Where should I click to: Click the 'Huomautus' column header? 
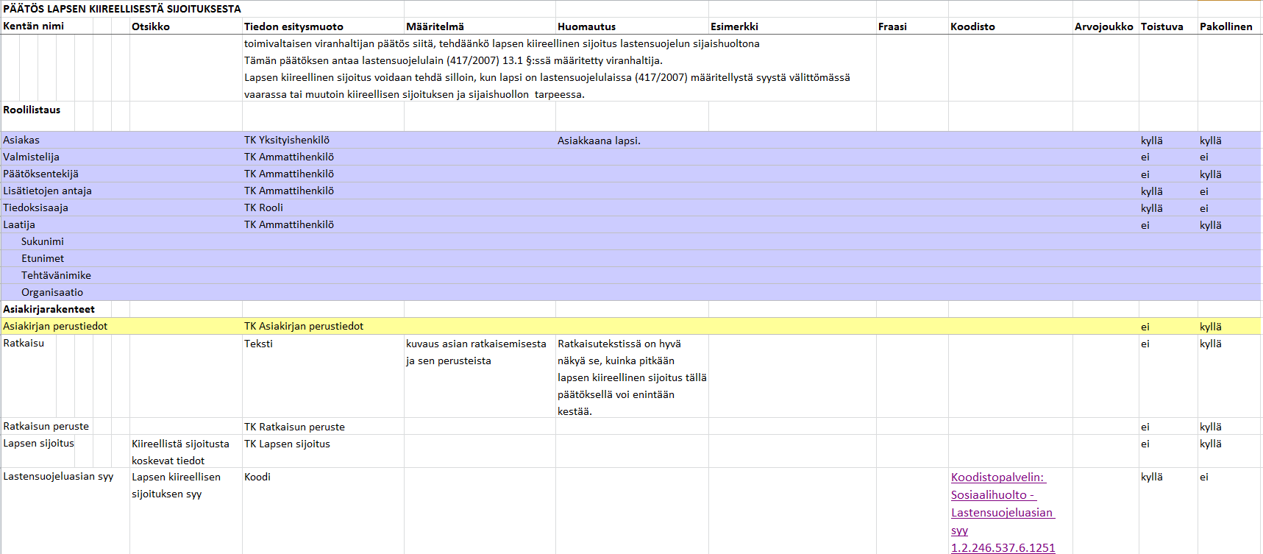[x=586, y=26]
